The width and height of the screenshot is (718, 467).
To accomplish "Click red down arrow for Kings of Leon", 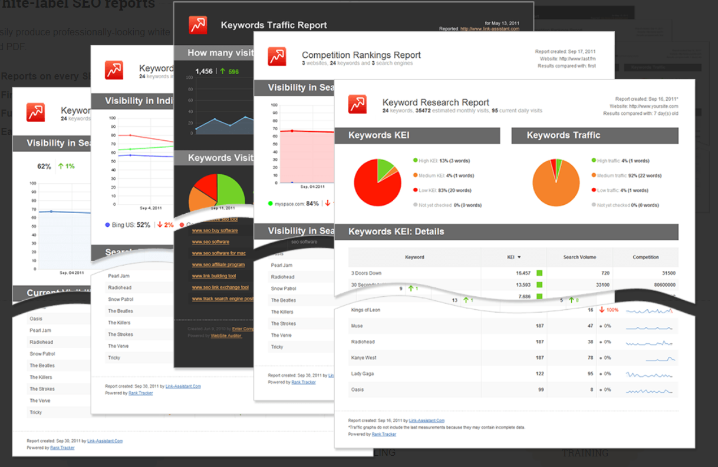I will [x=602, y=310].
